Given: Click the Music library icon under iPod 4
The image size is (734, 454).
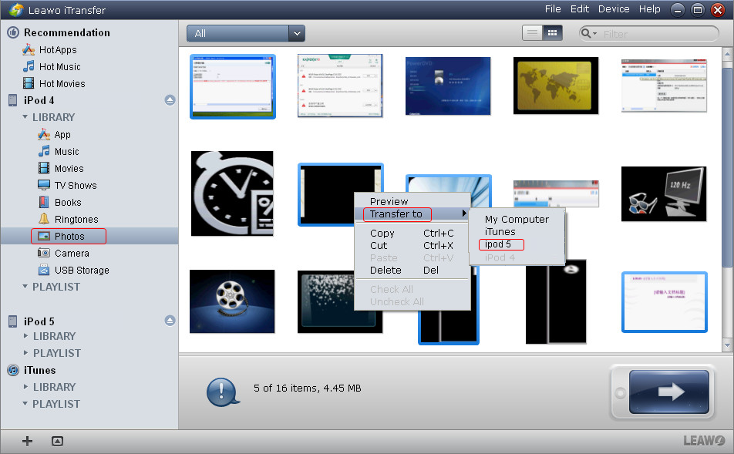Looking at the screenshot, I should click(44, 151).
